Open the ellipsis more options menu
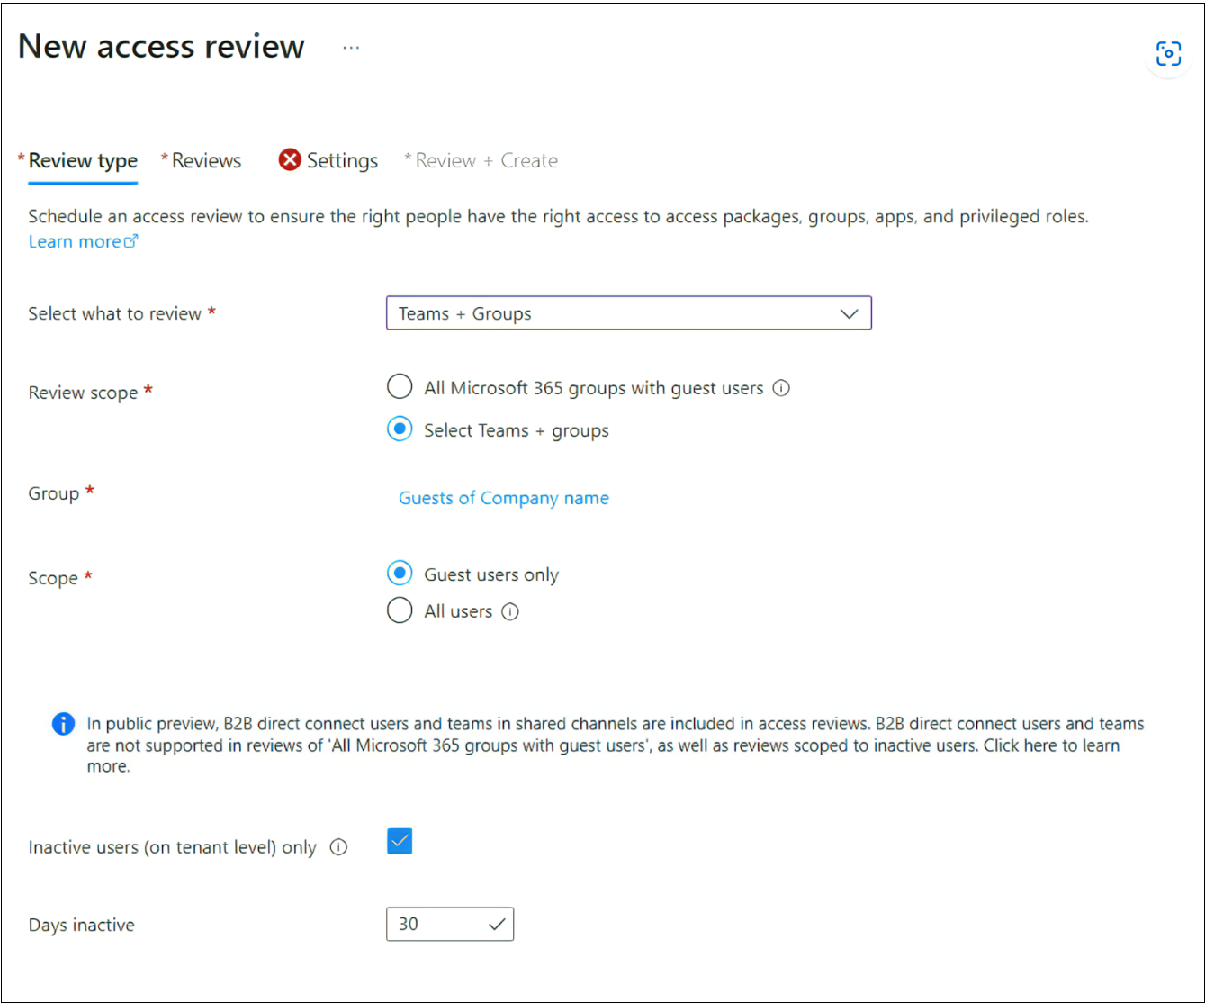 351,48
